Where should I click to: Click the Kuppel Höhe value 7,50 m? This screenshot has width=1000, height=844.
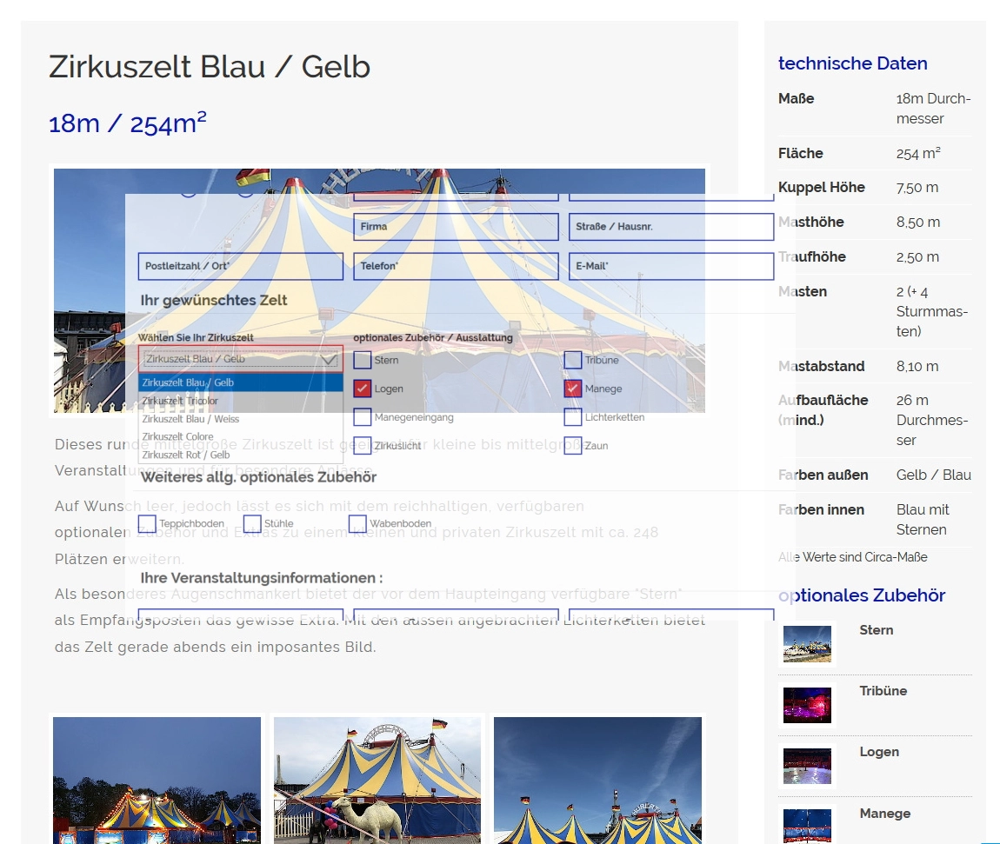pyautogui.click(x=917, y=188)
